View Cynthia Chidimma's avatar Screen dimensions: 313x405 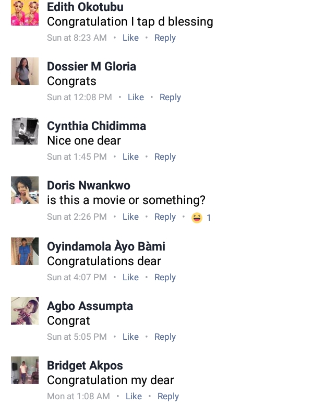coord(25,131)
